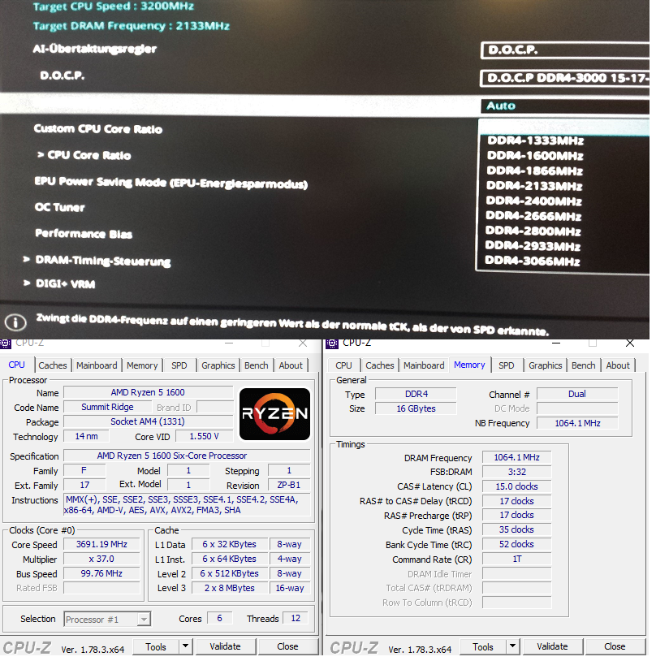Select EPU Power Saving Mode setting

coord(170,183)
